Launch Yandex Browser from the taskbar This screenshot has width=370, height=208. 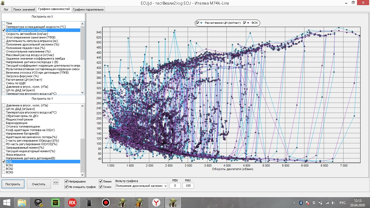point(156,203)
